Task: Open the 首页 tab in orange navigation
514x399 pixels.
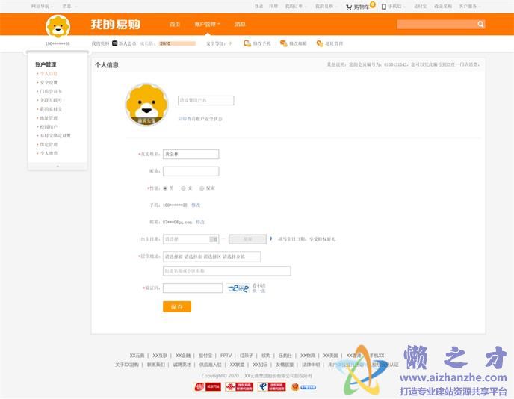Action: [x=175, y=25]
